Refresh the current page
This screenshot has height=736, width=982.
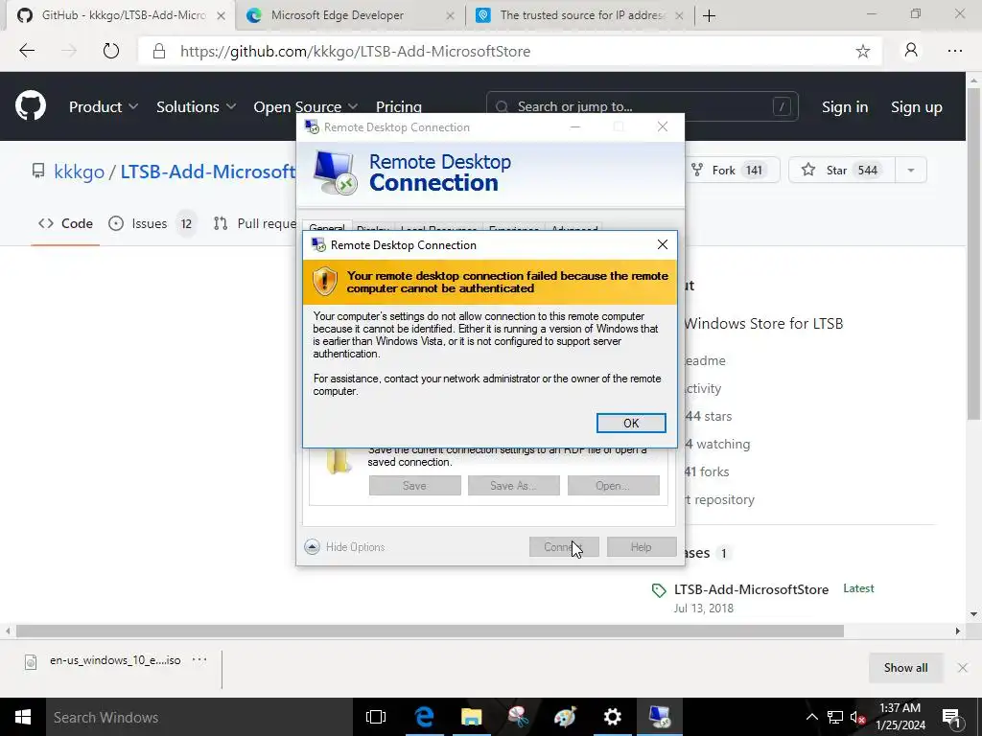click(111, 51)
